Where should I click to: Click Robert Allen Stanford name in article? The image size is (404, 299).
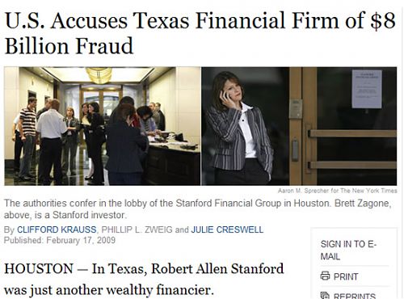coord(217,269)
